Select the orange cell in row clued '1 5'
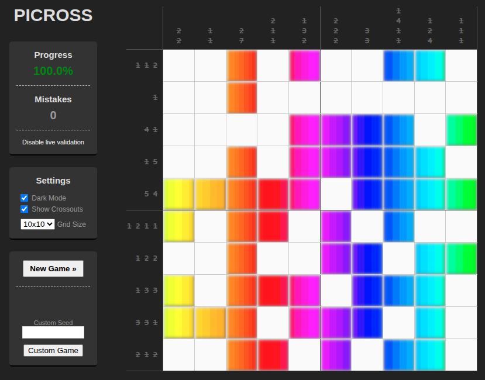This screenshot has height=380, width=485. coord(242,162)
